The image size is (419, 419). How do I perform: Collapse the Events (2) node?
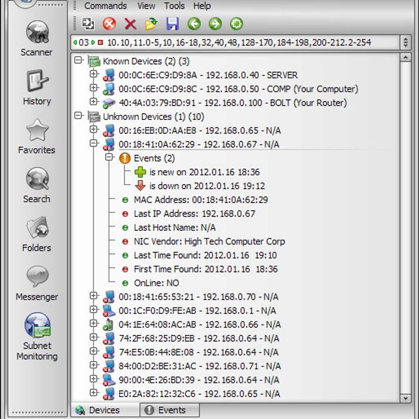pos(109,157)
